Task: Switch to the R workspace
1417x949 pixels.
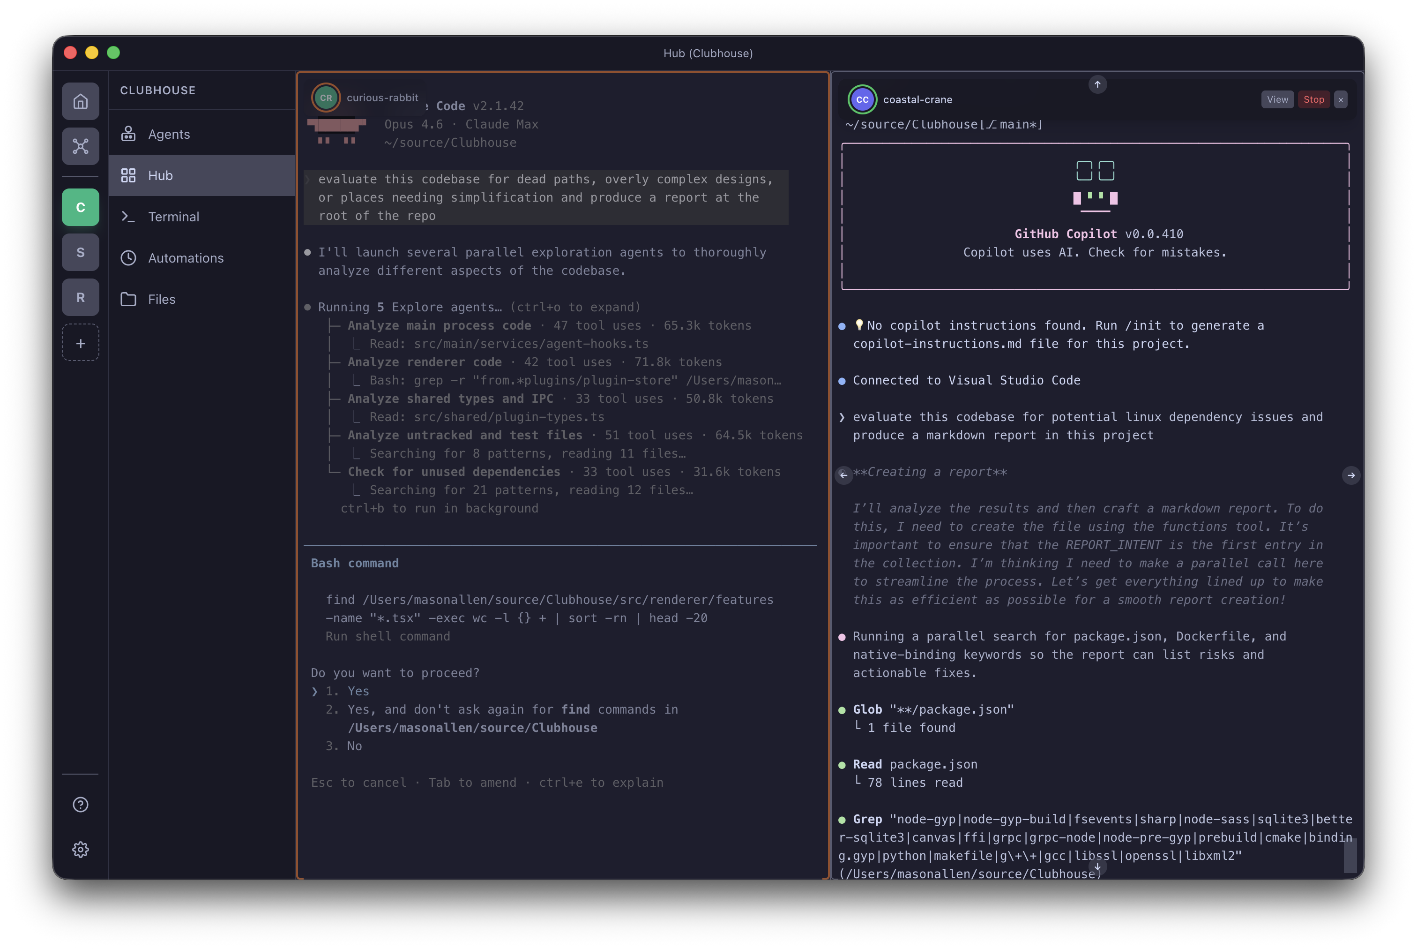Action: pyautogui.click(x=81, y=297)
